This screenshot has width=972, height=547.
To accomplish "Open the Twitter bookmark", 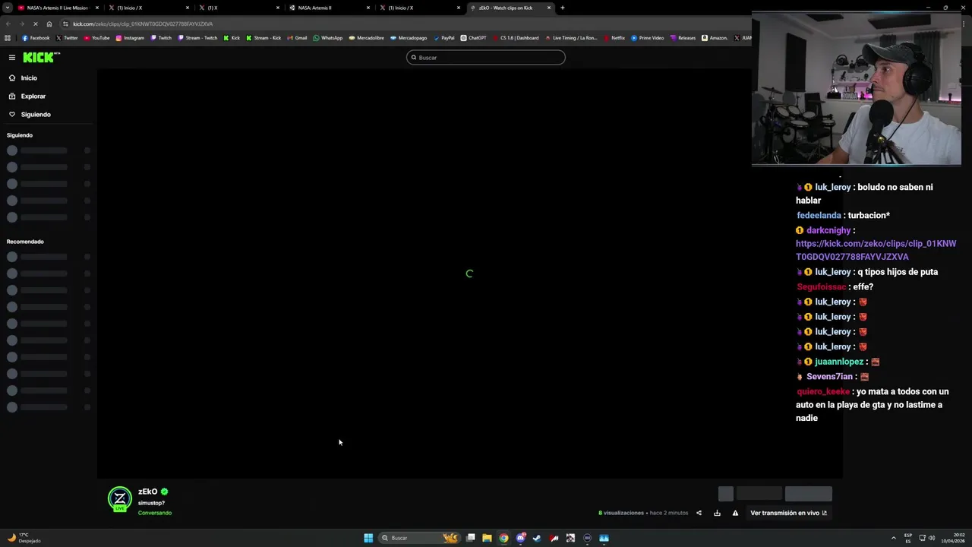I will (x=67, y=38).
